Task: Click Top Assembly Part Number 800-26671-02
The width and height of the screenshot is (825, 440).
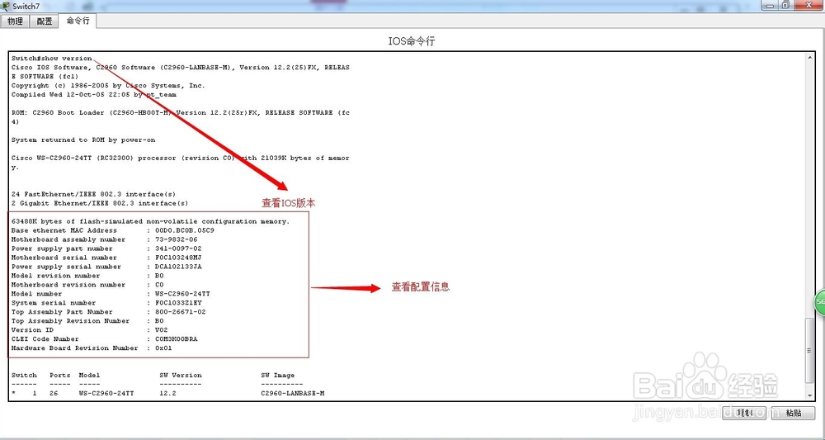Action: tap(181, 311)
